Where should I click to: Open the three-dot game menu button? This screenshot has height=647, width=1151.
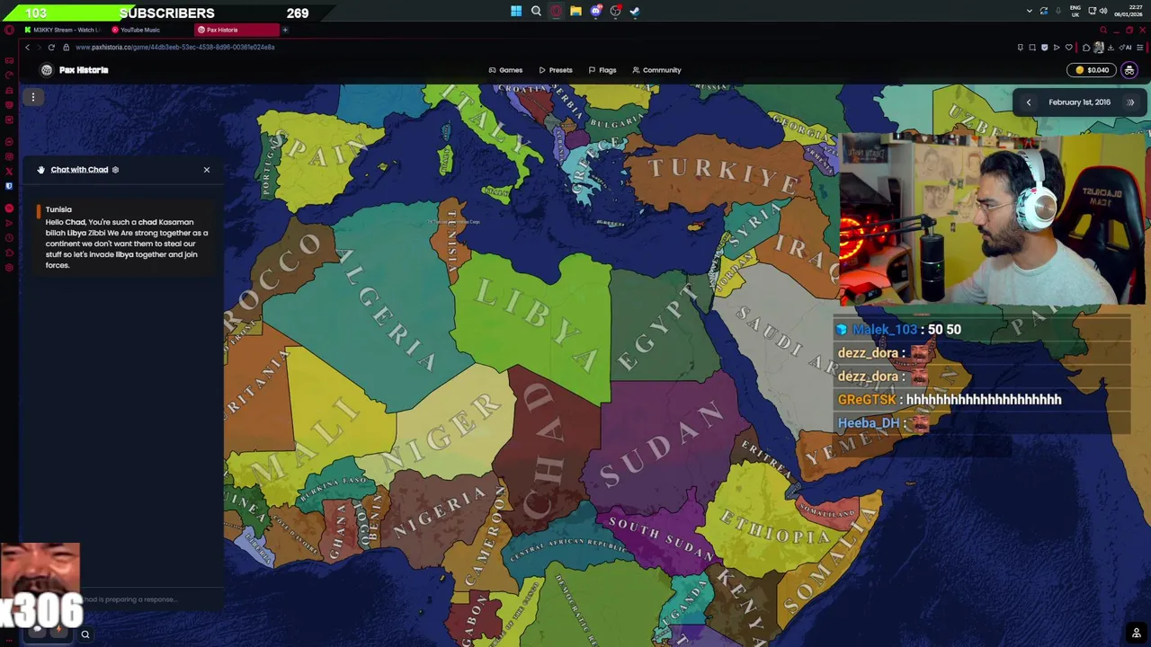tap(33, 97)
